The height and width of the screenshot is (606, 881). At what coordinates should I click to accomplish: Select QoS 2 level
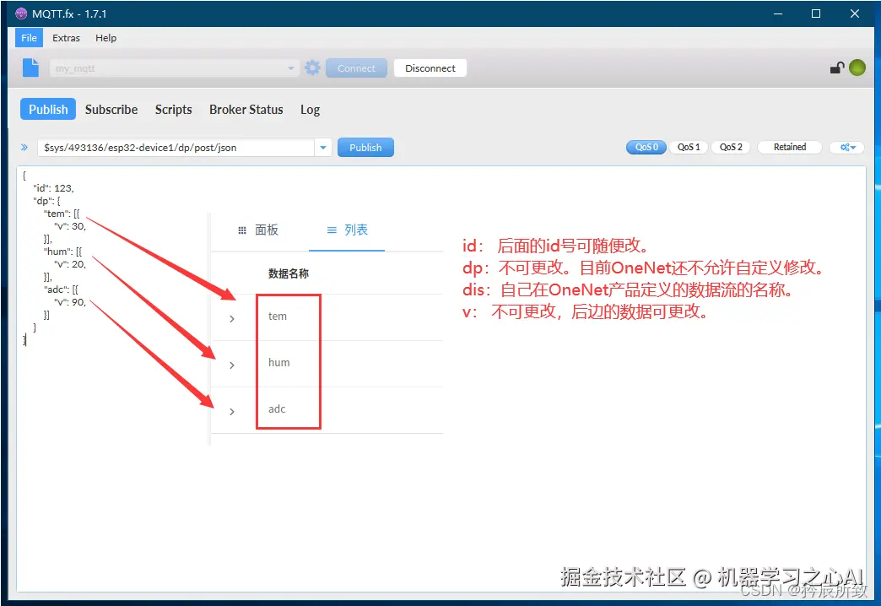tap(731, 148)
